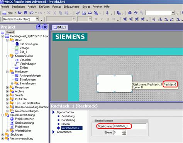183x143 pixels.
Task: Open the Hilfe menu
Action: [107, 7]
